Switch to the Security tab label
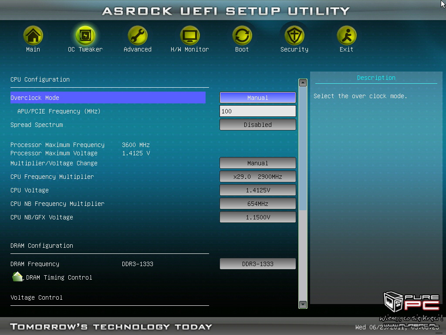 tap(294, 49)
